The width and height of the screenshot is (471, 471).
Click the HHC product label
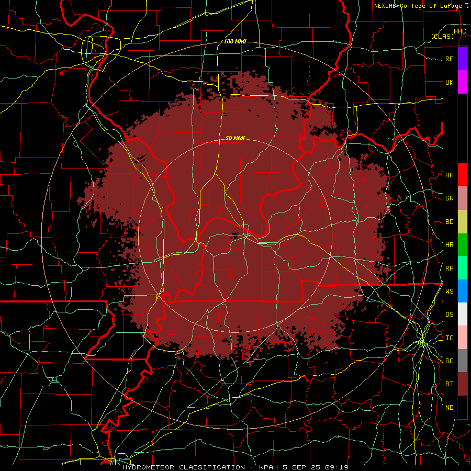459,31
